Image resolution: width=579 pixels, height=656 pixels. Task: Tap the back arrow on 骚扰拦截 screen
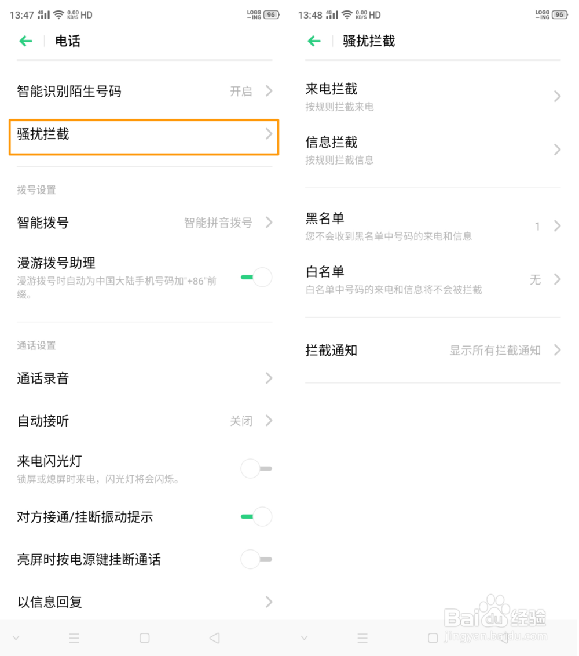[314, 41]
